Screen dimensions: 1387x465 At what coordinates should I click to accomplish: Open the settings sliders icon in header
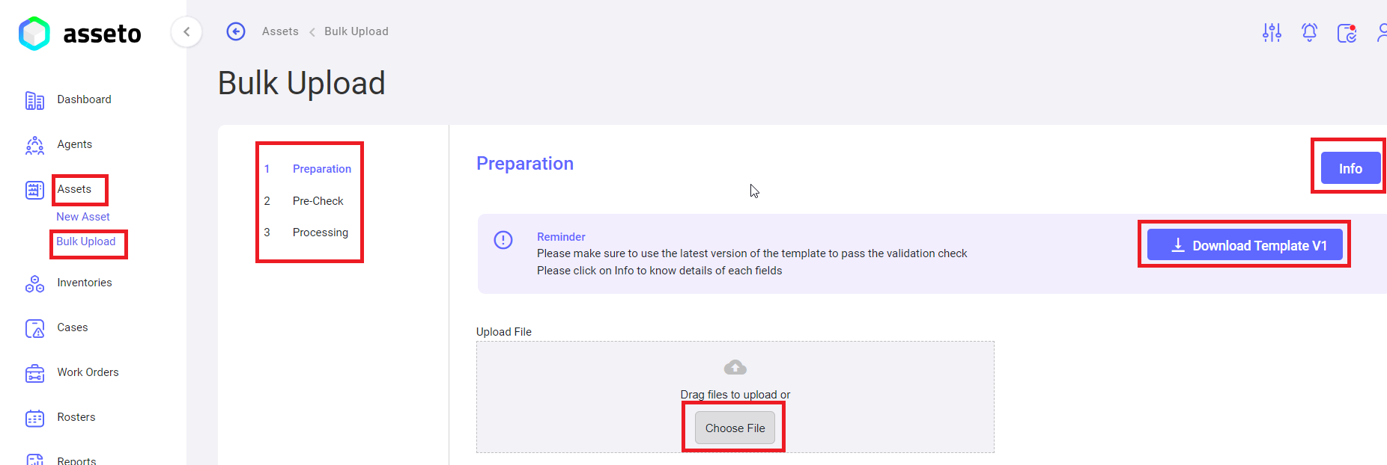[x=1272, y=32]
